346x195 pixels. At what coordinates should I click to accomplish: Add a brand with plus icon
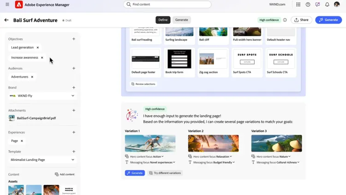(74, 87)
